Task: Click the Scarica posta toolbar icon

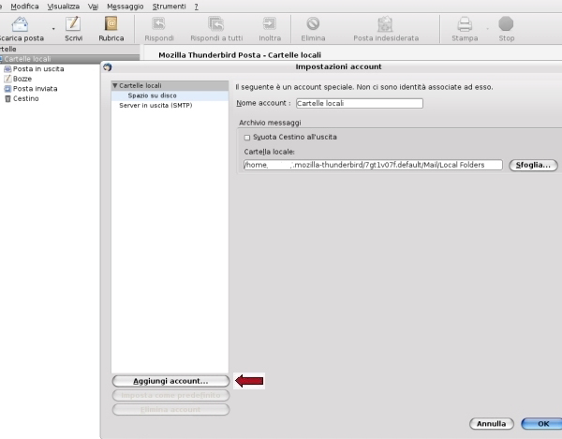Action: (x=20, y=24)
